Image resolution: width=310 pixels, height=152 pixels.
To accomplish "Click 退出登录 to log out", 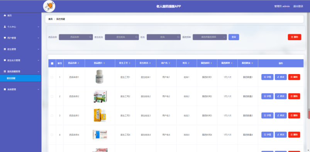I will point(298,6).
